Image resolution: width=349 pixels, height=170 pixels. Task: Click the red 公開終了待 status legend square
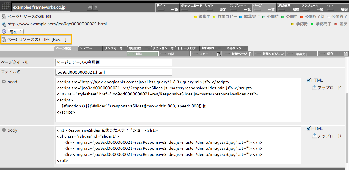click(x=301, y=17)
